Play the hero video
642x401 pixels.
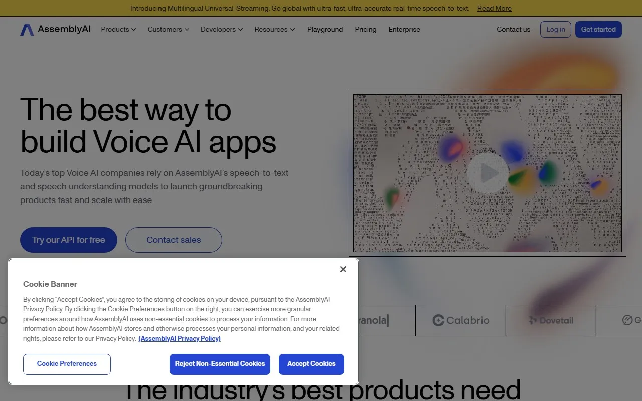(487, 173)
